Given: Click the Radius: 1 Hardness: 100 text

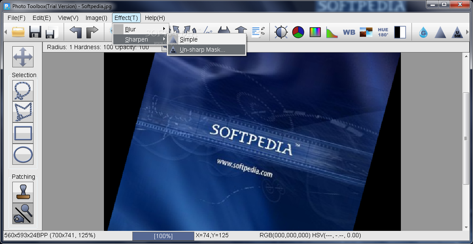Looking at the screenshot, I should coord(98,47).
